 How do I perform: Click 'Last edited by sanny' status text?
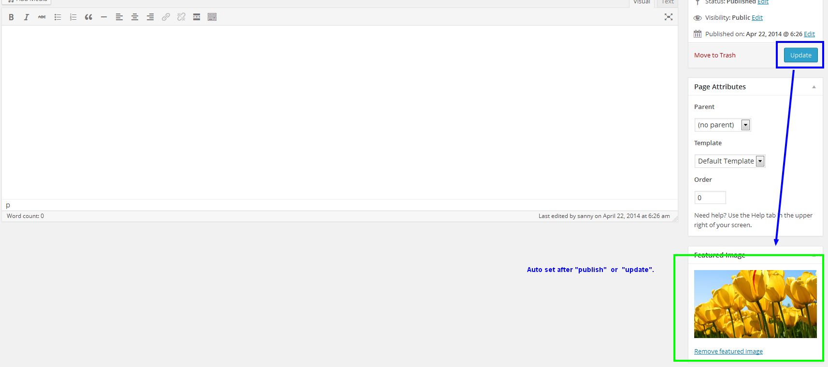coord(604,216)
